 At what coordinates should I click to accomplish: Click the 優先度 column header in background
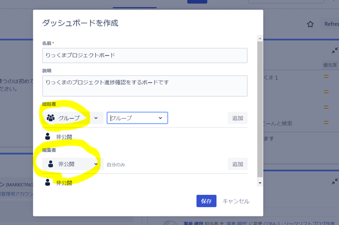tap(329, 65)
